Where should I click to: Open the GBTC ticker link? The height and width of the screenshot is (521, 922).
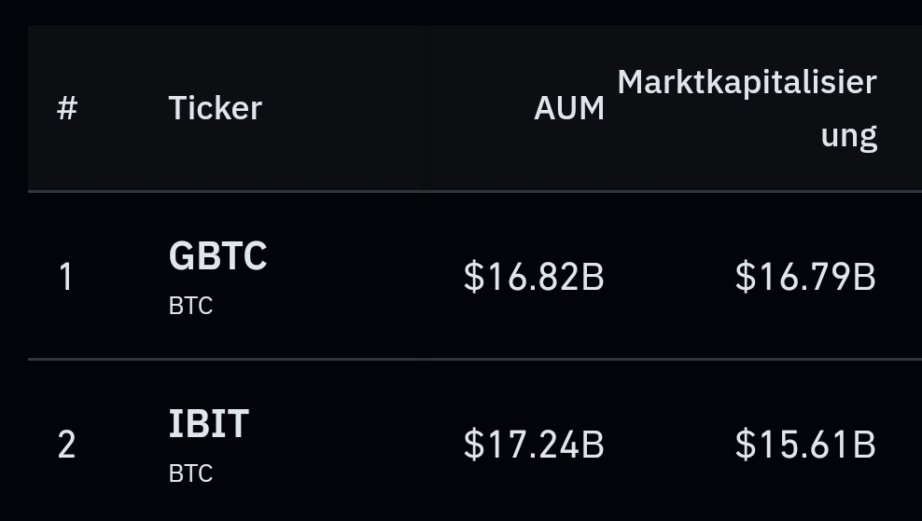point(217,256)
